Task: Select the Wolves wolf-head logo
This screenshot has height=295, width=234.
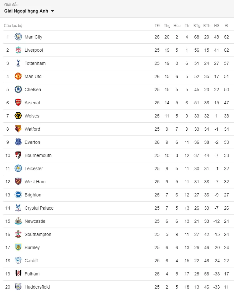Action: (x=18, y=116)
